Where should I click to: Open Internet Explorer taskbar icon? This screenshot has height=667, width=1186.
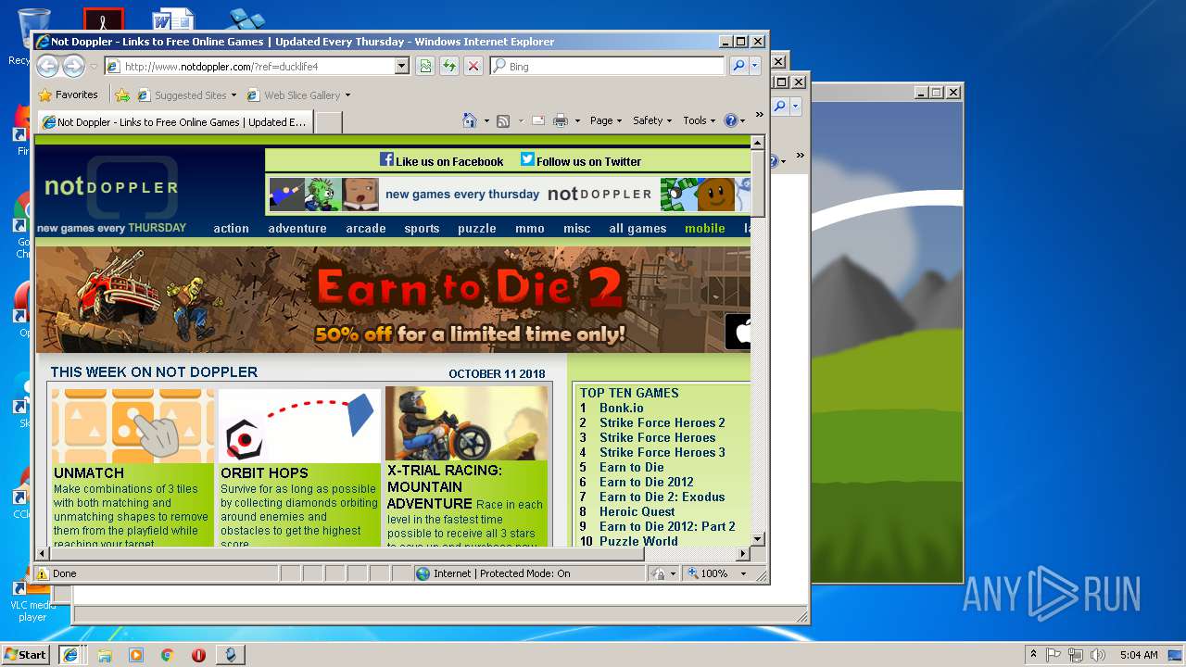[70, 655]
